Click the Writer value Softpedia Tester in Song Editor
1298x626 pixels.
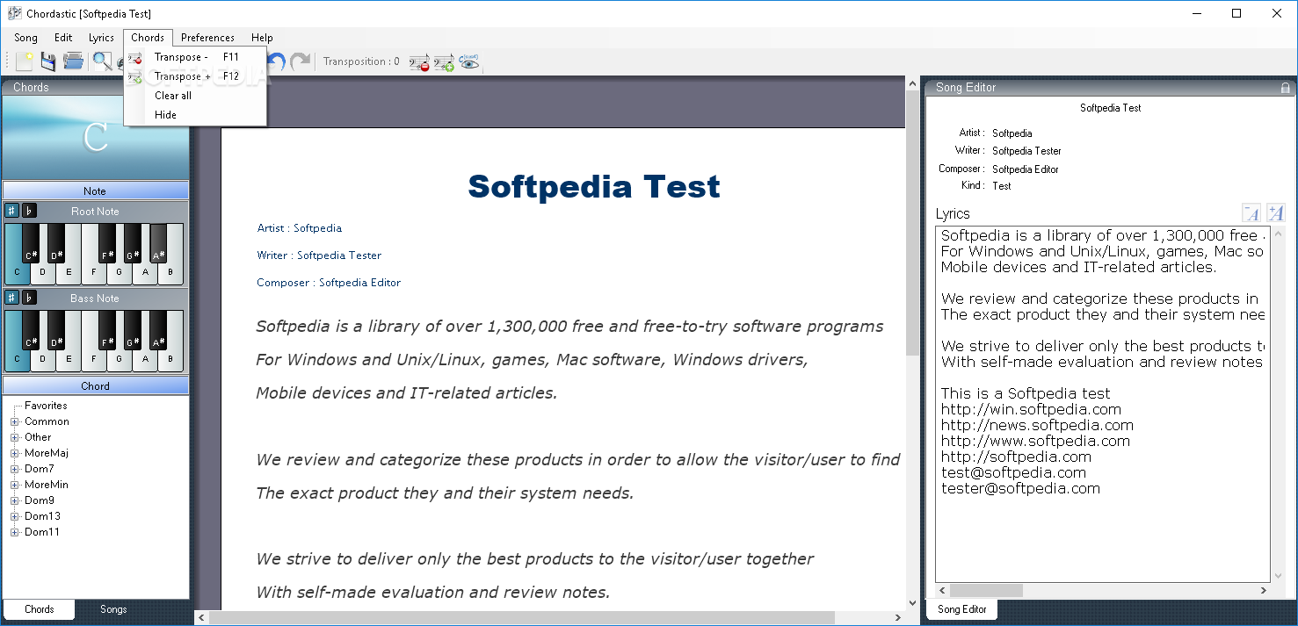tap(1026, 151)
